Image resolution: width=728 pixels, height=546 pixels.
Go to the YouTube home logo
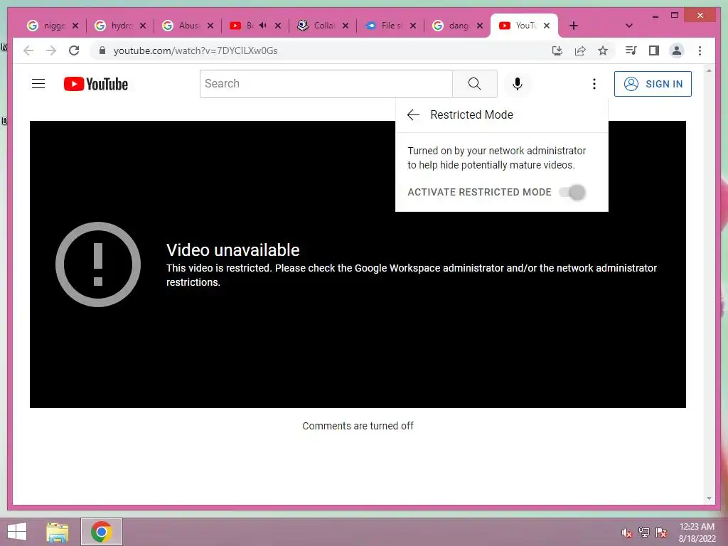click(96, 84)
